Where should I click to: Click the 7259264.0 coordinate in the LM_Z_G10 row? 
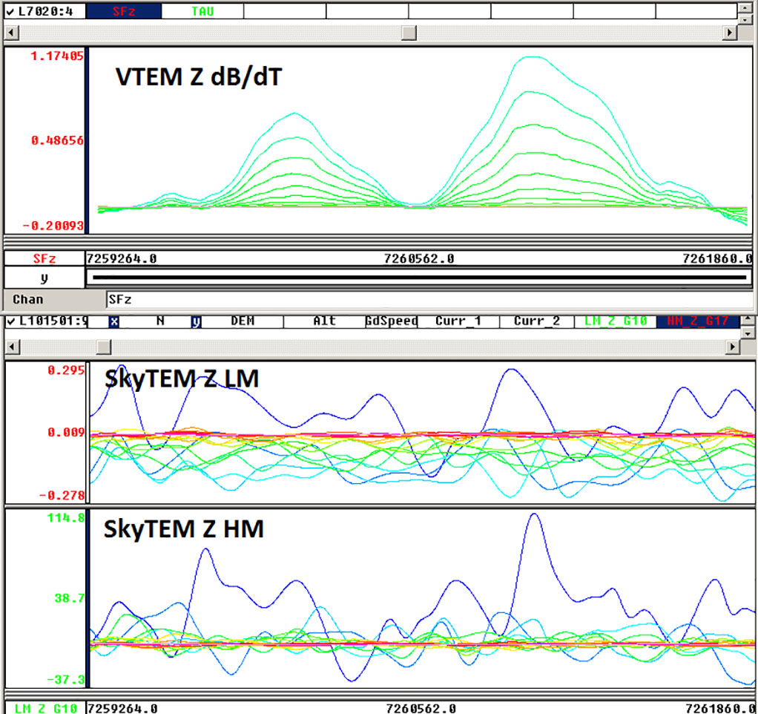click(x=123, y=709)
